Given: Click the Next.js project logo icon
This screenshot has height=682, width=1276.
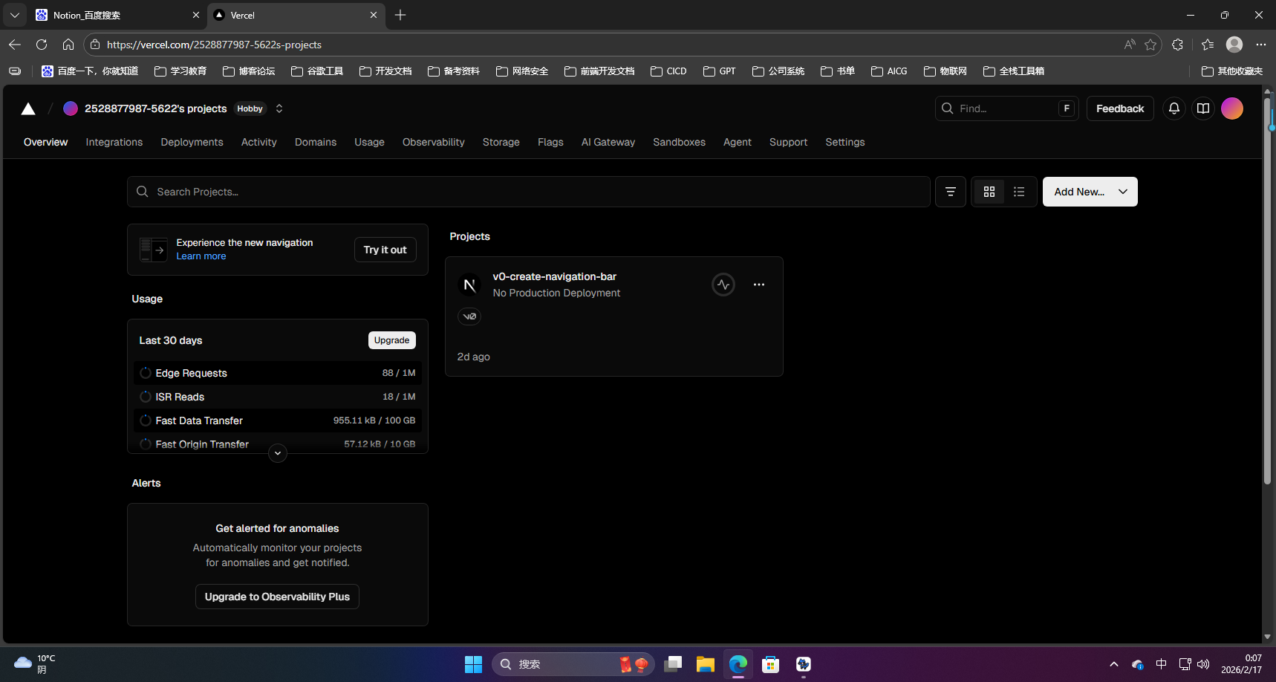Looking at the screenshot, I should 469,285.
